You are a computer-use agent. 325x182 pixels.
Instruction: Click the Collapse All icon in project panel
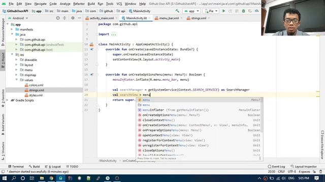click(64, 18)
